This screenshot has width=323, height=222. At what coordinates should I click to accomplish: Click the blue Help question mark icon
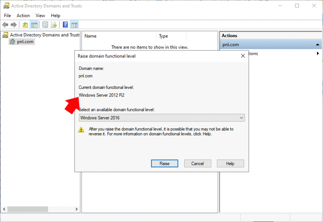[65, 25]
